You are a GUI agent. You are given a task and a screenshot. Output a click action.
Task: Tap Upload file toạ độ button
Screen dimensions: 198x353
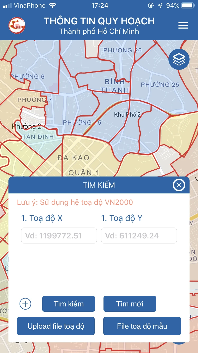pos(56,326)
